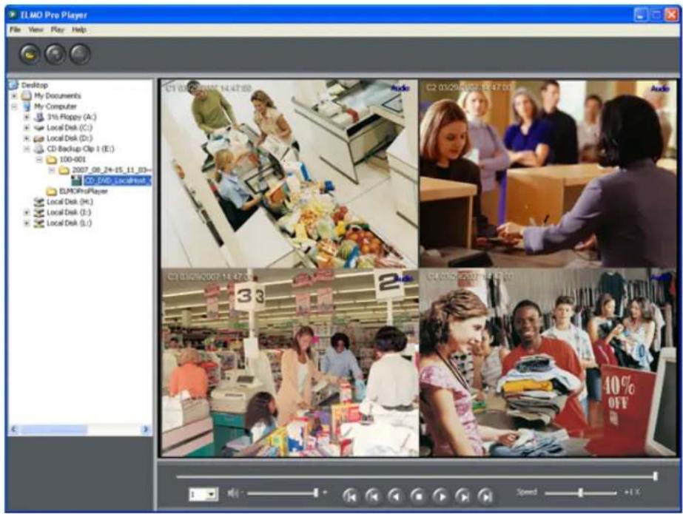683x514 pixels.
Task: Click the open folder toolbar button
Action: pyautogui.click(x=30, y=55)
